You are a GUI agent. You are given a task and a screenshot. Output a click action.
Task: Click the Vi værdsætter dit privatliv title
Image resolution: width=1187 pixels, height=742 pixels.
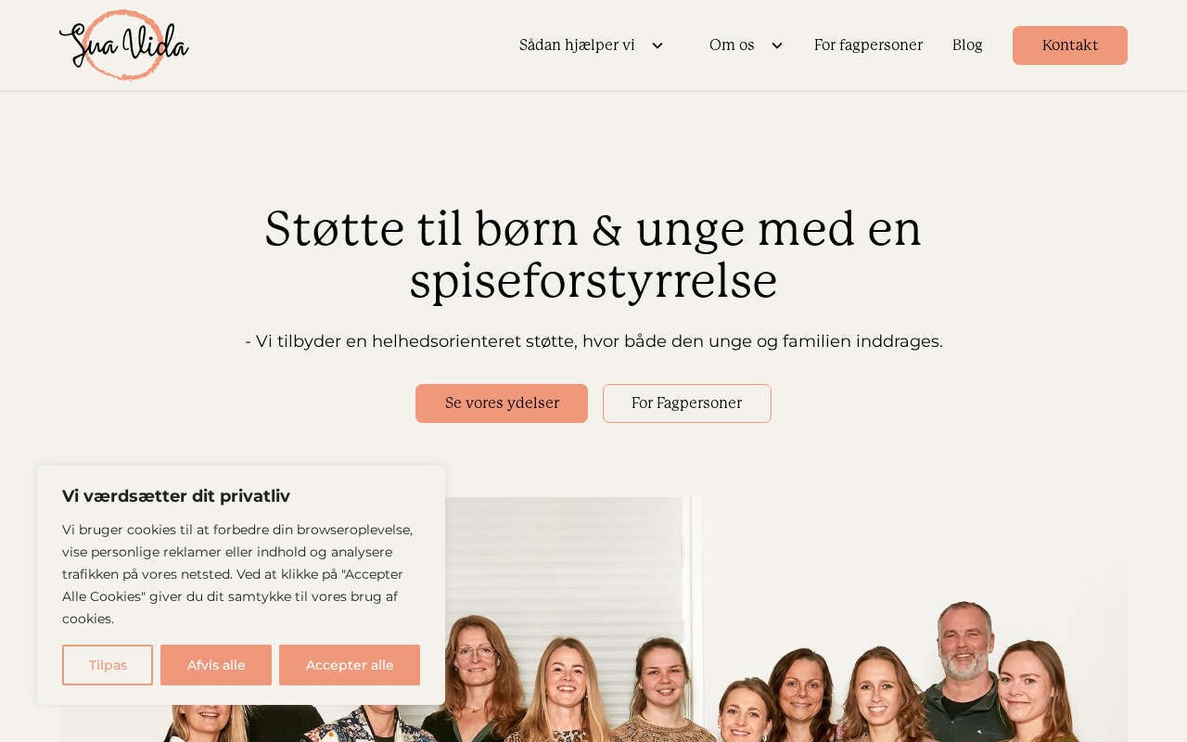pyautogui.click(x=176, y=496)
